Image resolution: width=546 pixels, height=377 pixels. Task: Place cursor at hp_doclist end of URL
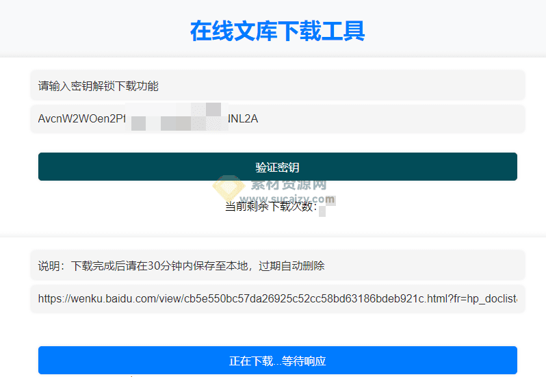pyautogui.click(x=491, y=298)
